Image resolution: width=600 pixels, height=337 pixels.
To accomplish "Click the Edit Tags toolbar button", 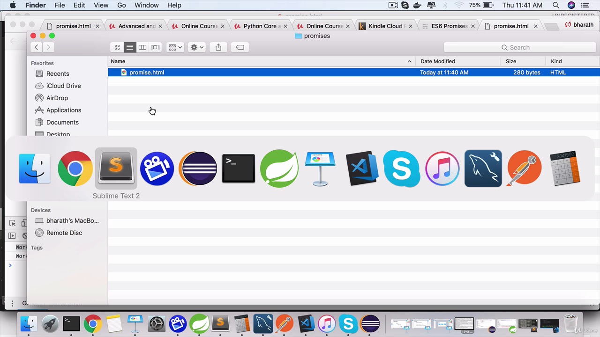I will click(x=240, y=47).
